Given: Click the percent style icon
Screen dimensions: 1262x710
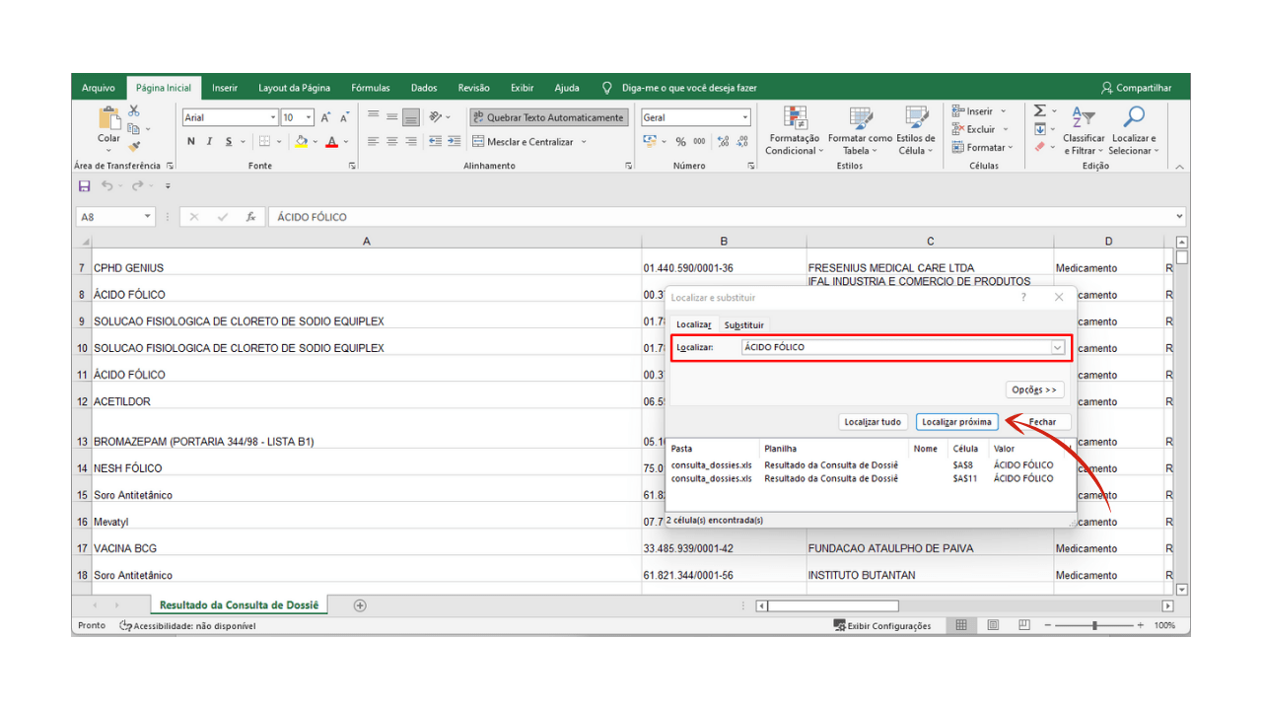Looking at the screenshot, I should [x=680, y=142].
